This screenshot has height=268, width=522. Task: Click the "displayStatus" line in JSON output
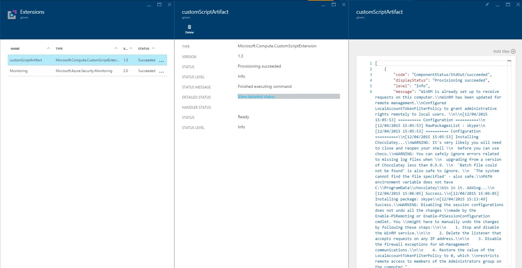click(441, 80)
